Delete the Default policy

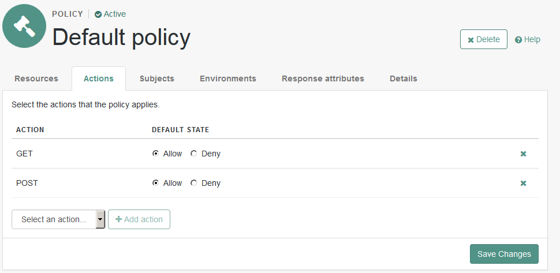click(x=483, y=39)
